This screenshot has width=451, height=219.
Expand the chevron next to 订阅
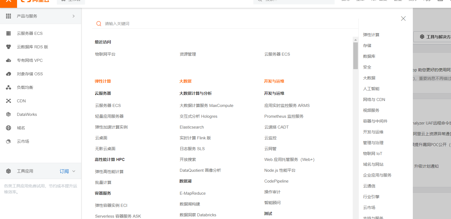coord(74,171)
